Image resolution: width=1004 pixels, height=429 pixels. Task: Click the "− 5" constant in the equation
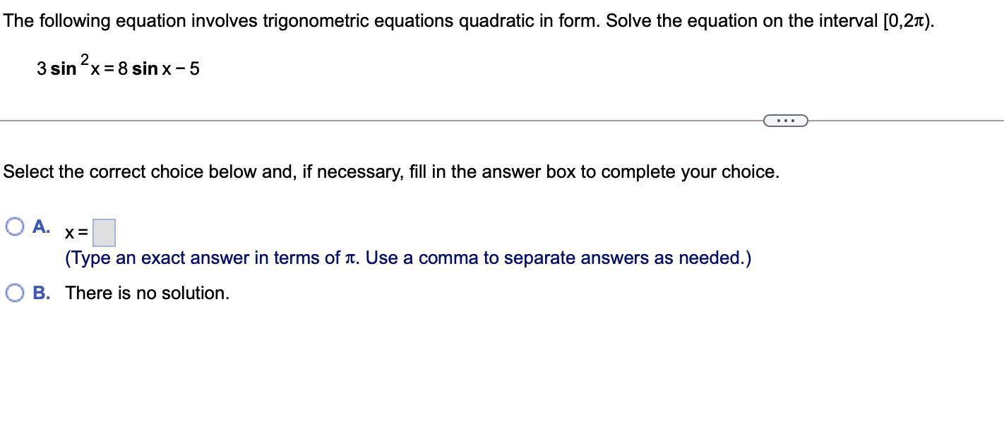pyautogui.click(x=189, y=68)
